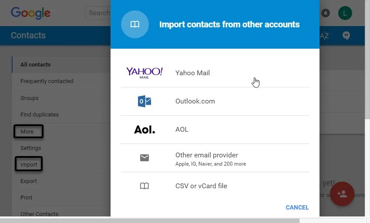Open Find duplicates in sidebar
Image resolution: width=370 pixels, height=223 pixels.
click(x=39, y=115)
